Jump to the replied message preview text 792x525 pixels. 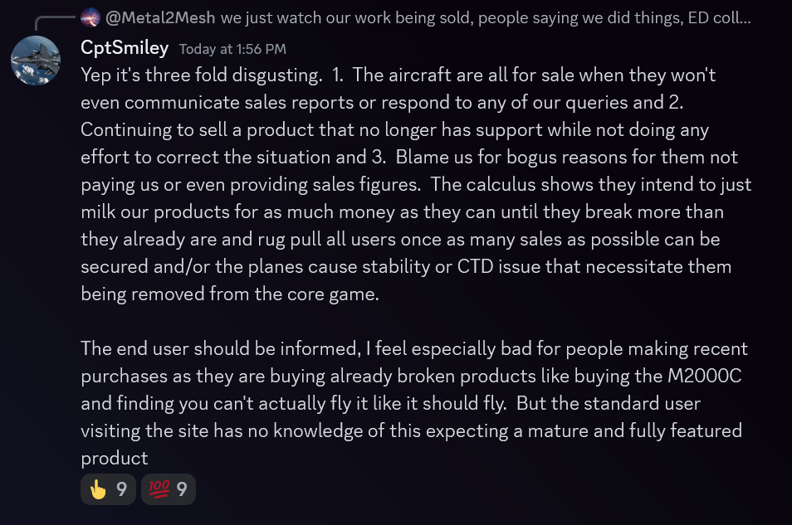pos(486,17)
